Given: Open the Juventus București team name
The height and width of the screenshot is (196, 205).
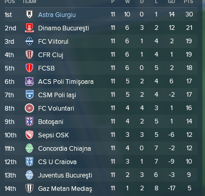Looking at the screenshot, I should 65,175.
